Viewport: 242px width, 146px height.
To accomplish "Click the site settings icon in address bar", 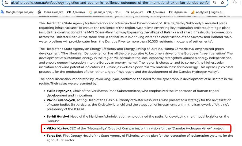I will click(6, 3).
